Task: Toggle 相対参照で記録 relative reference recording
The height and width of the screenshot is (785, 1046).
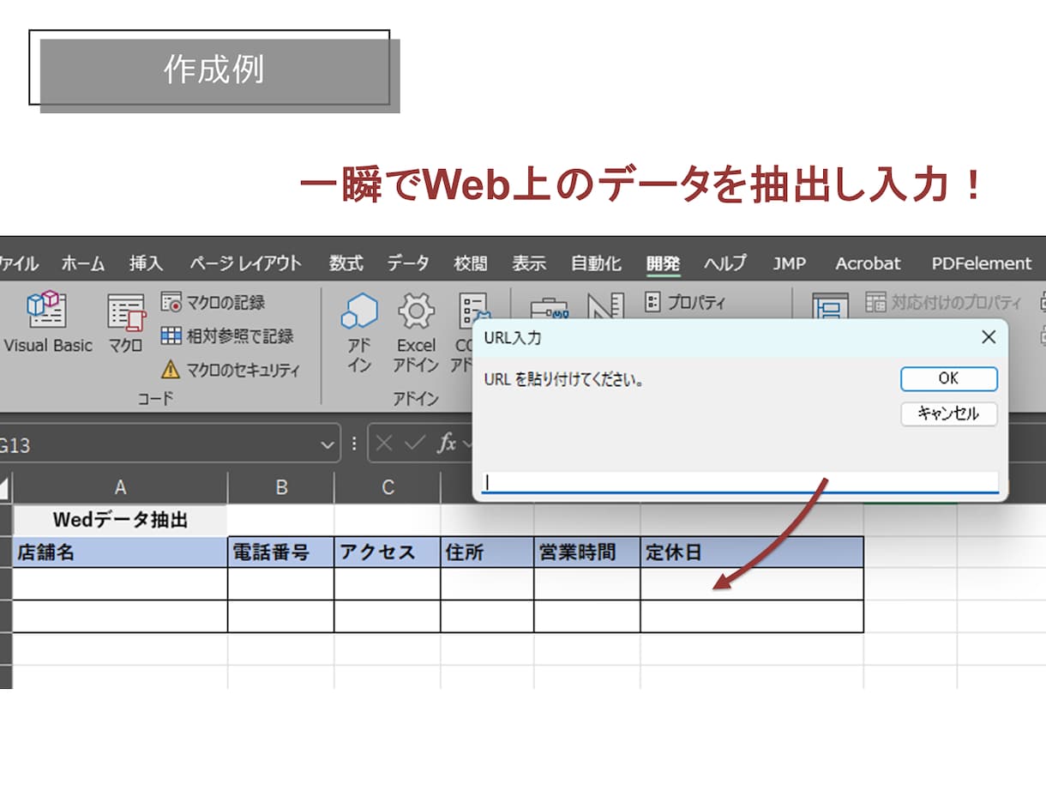Action: (x=226, y=336)
